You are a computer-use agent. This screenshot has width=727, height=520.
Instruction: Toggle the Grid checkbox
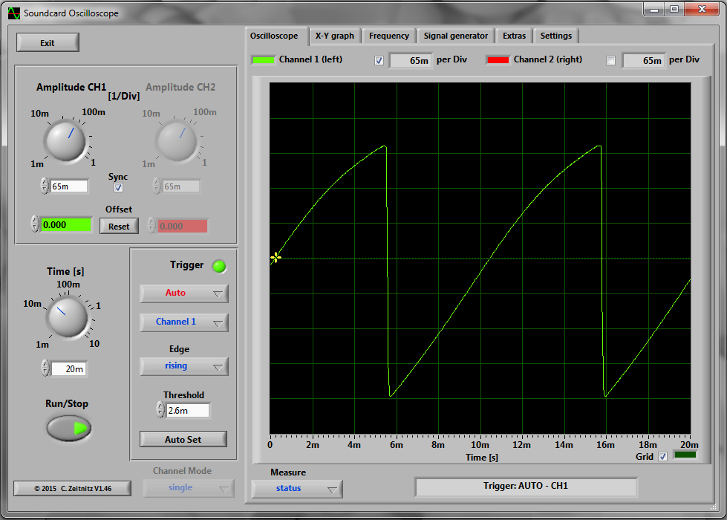(661, 457)
